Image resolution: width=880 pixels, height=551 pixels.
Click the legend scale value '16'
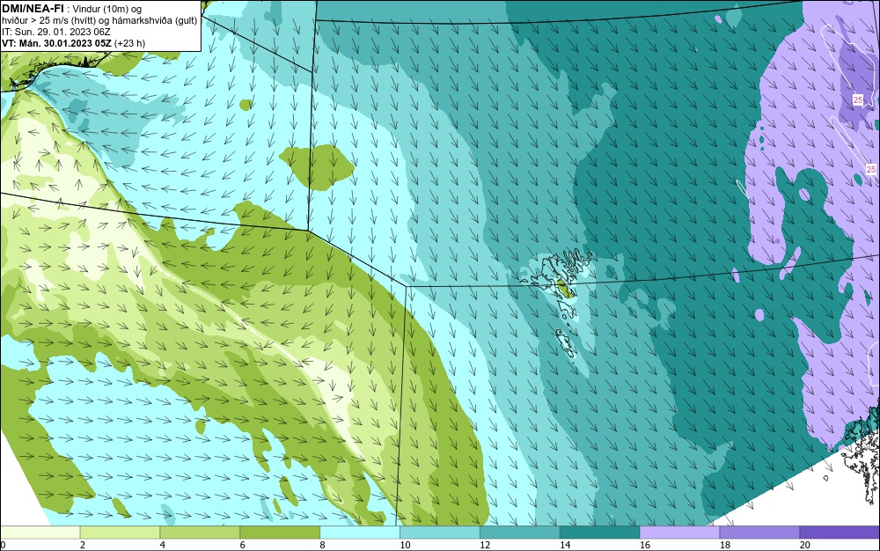645,545
